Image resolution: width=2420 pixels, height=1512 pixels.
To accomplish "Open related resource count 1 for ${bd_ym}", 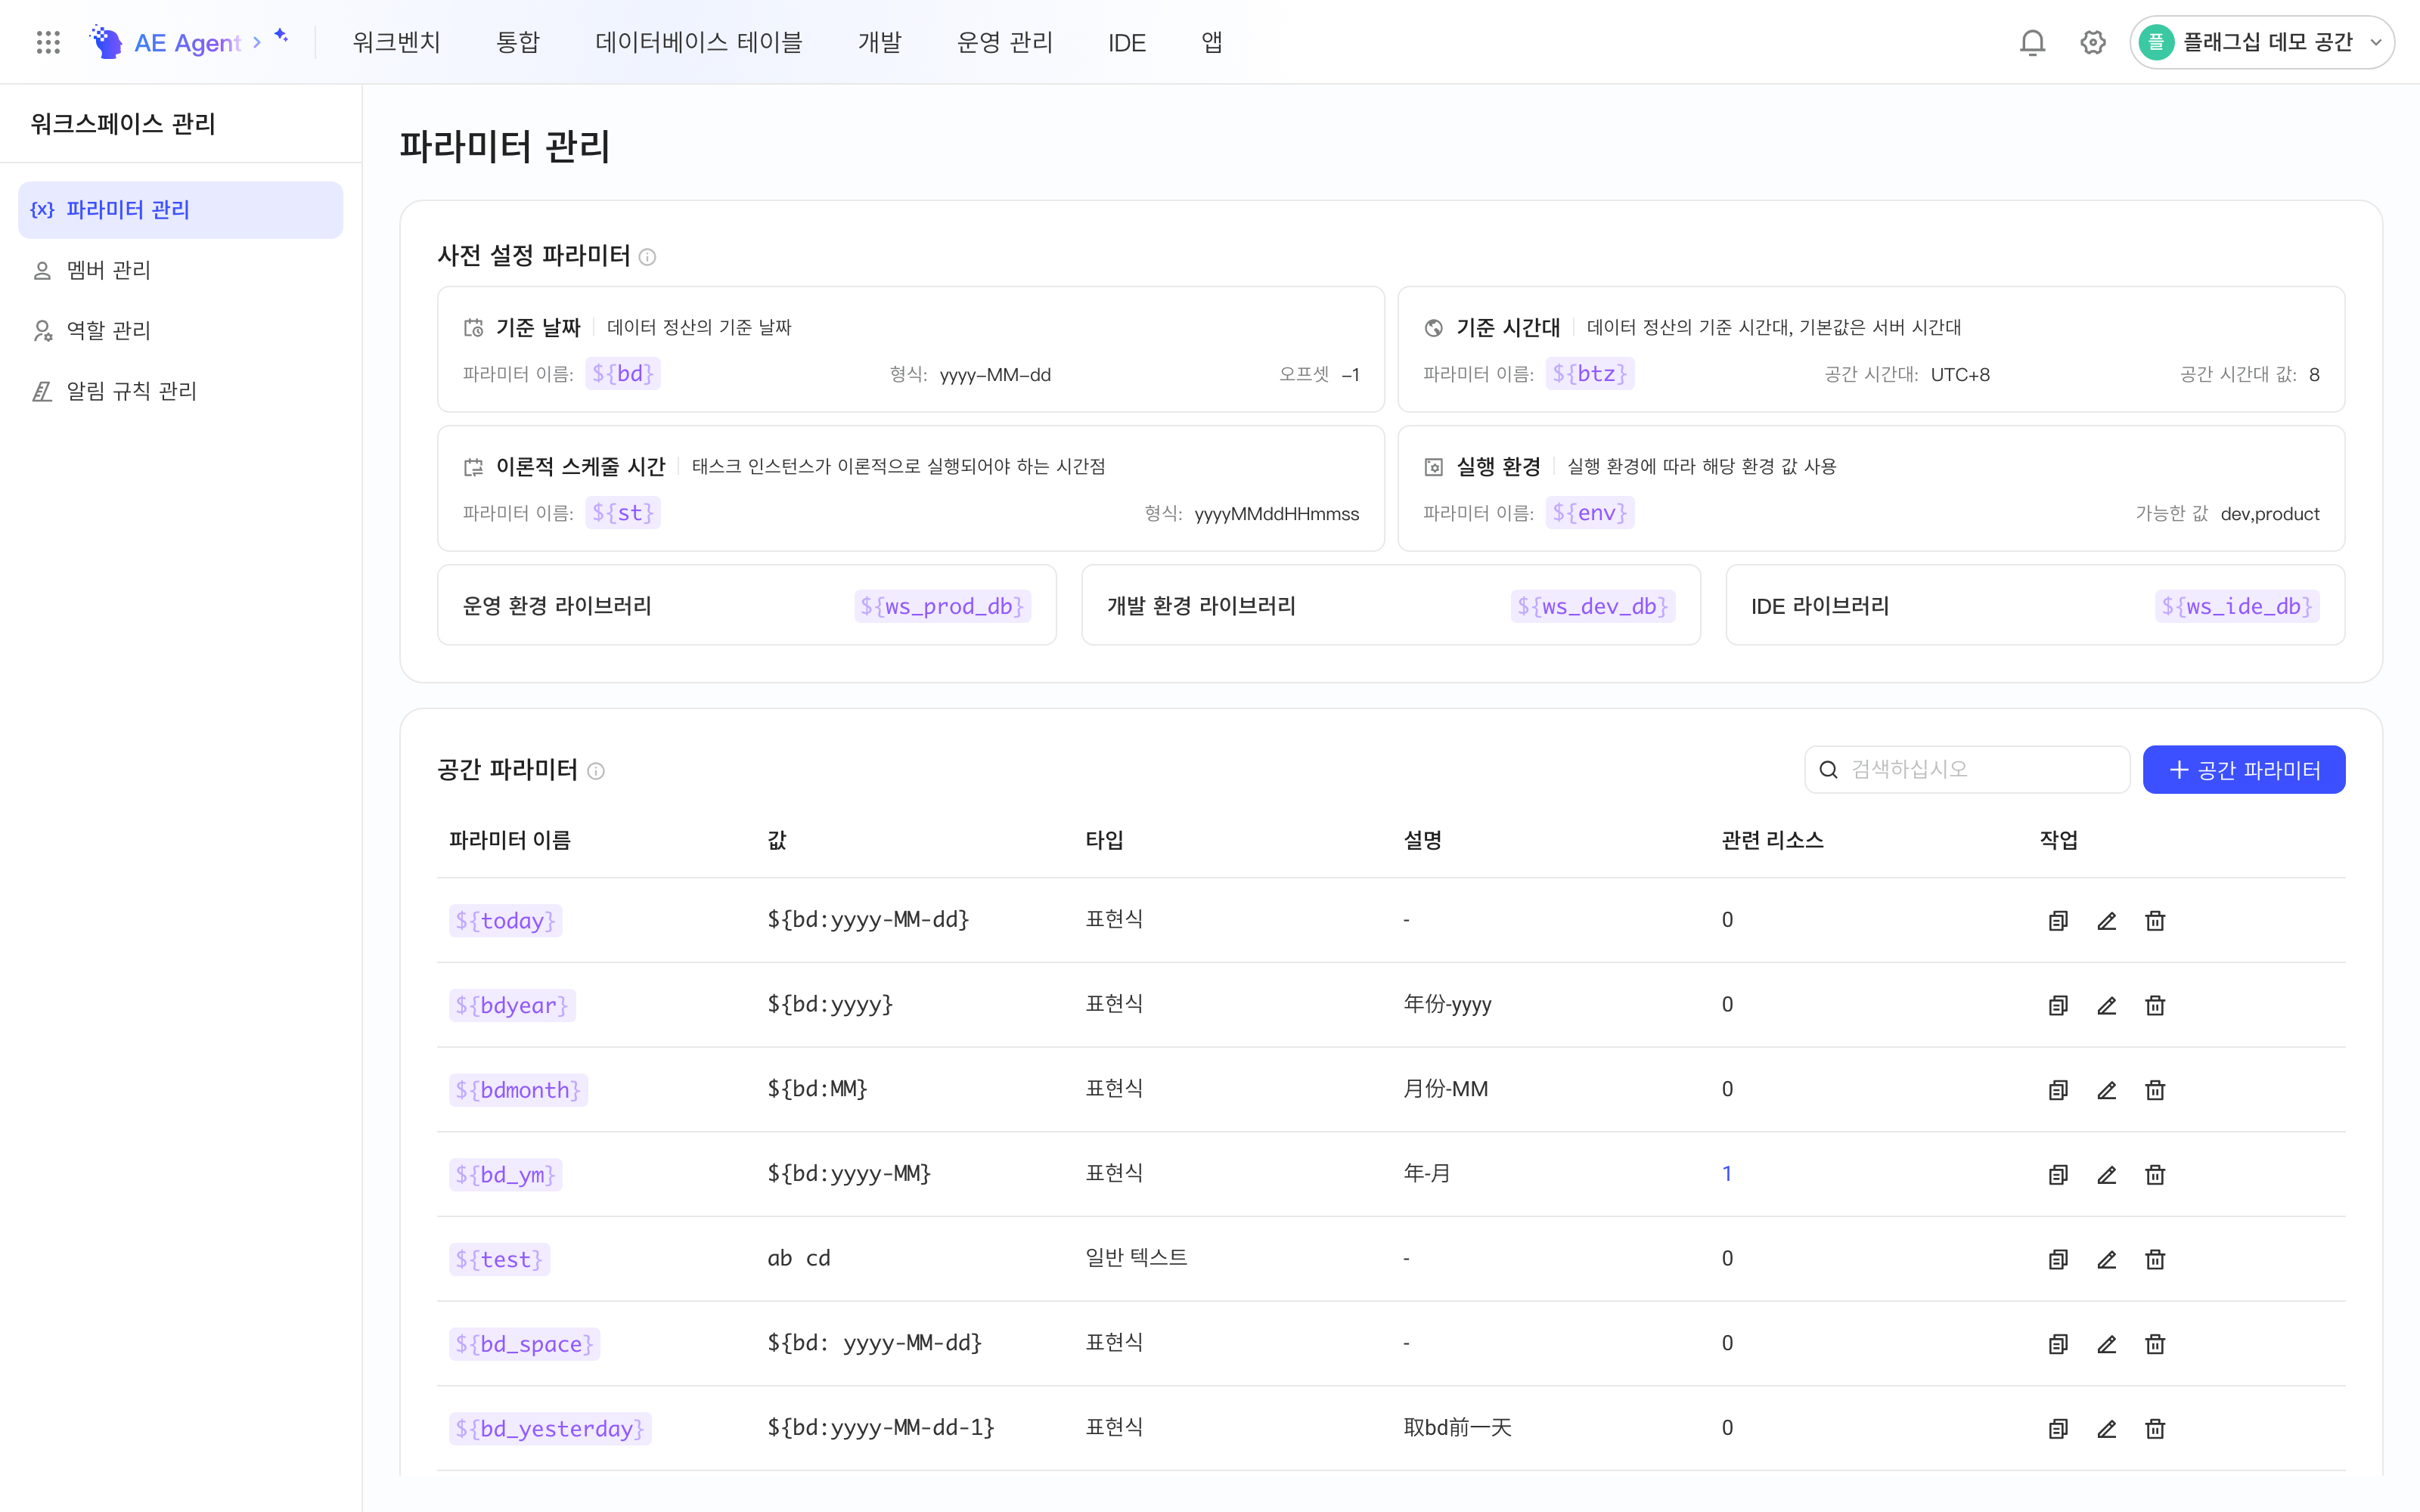I will coord(1727,1174).
